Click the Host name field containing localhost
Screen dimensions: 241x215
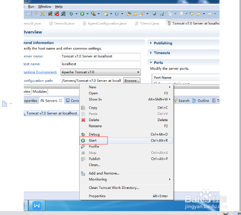(x=101, y=64)
